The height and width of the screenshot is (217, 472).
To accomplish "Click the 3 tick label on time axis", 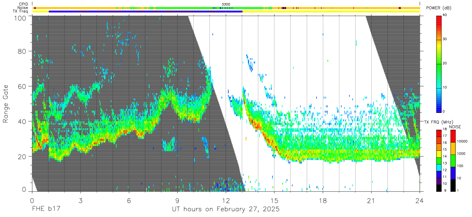I will pos(80,201).
